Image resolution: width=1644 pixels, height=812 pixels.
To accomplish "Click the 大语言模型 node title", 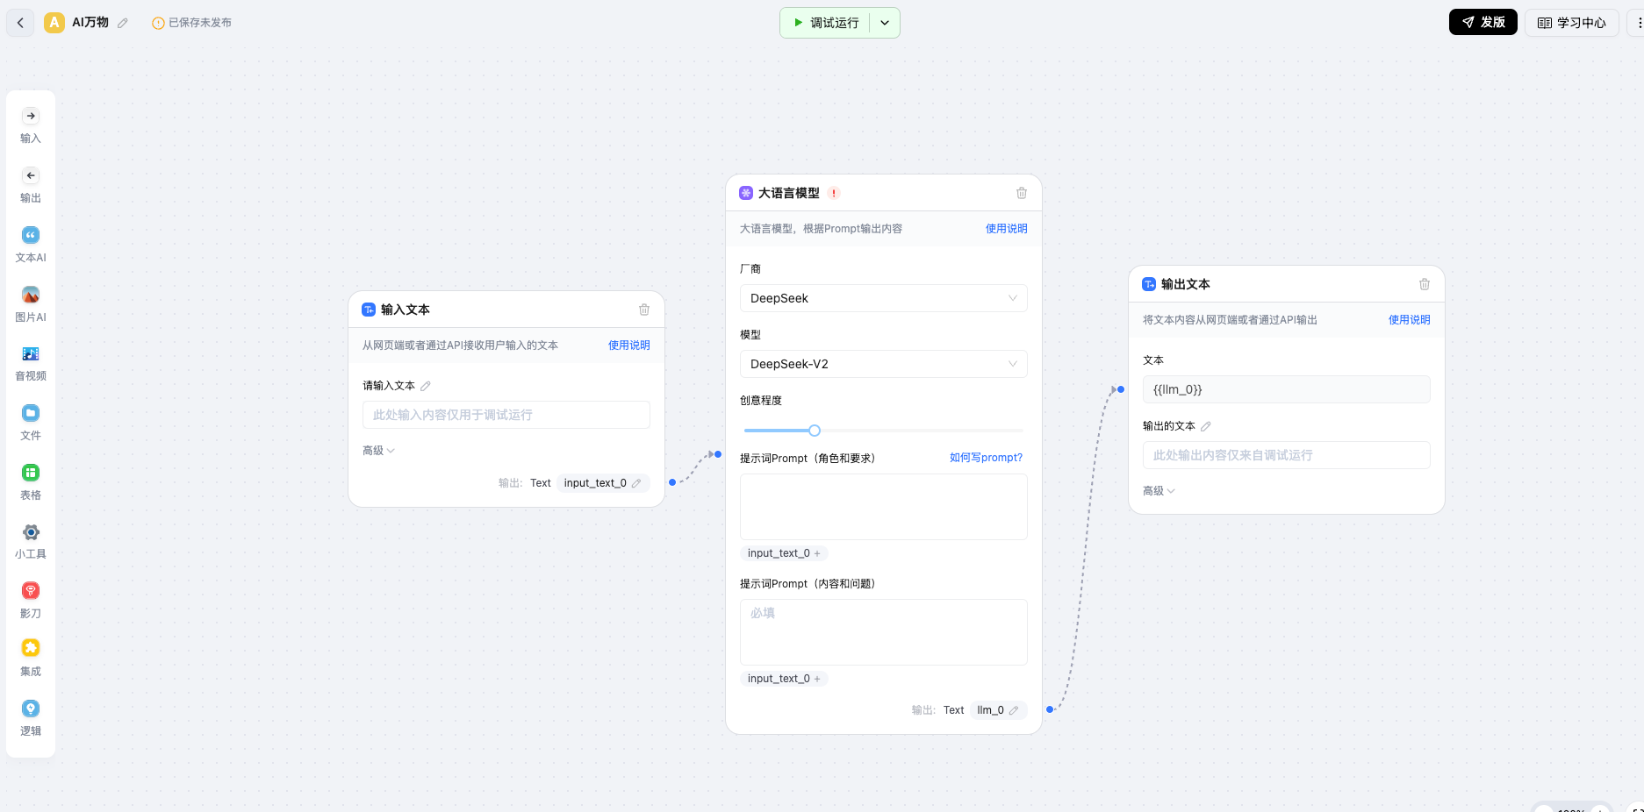I will click(788, 193).
